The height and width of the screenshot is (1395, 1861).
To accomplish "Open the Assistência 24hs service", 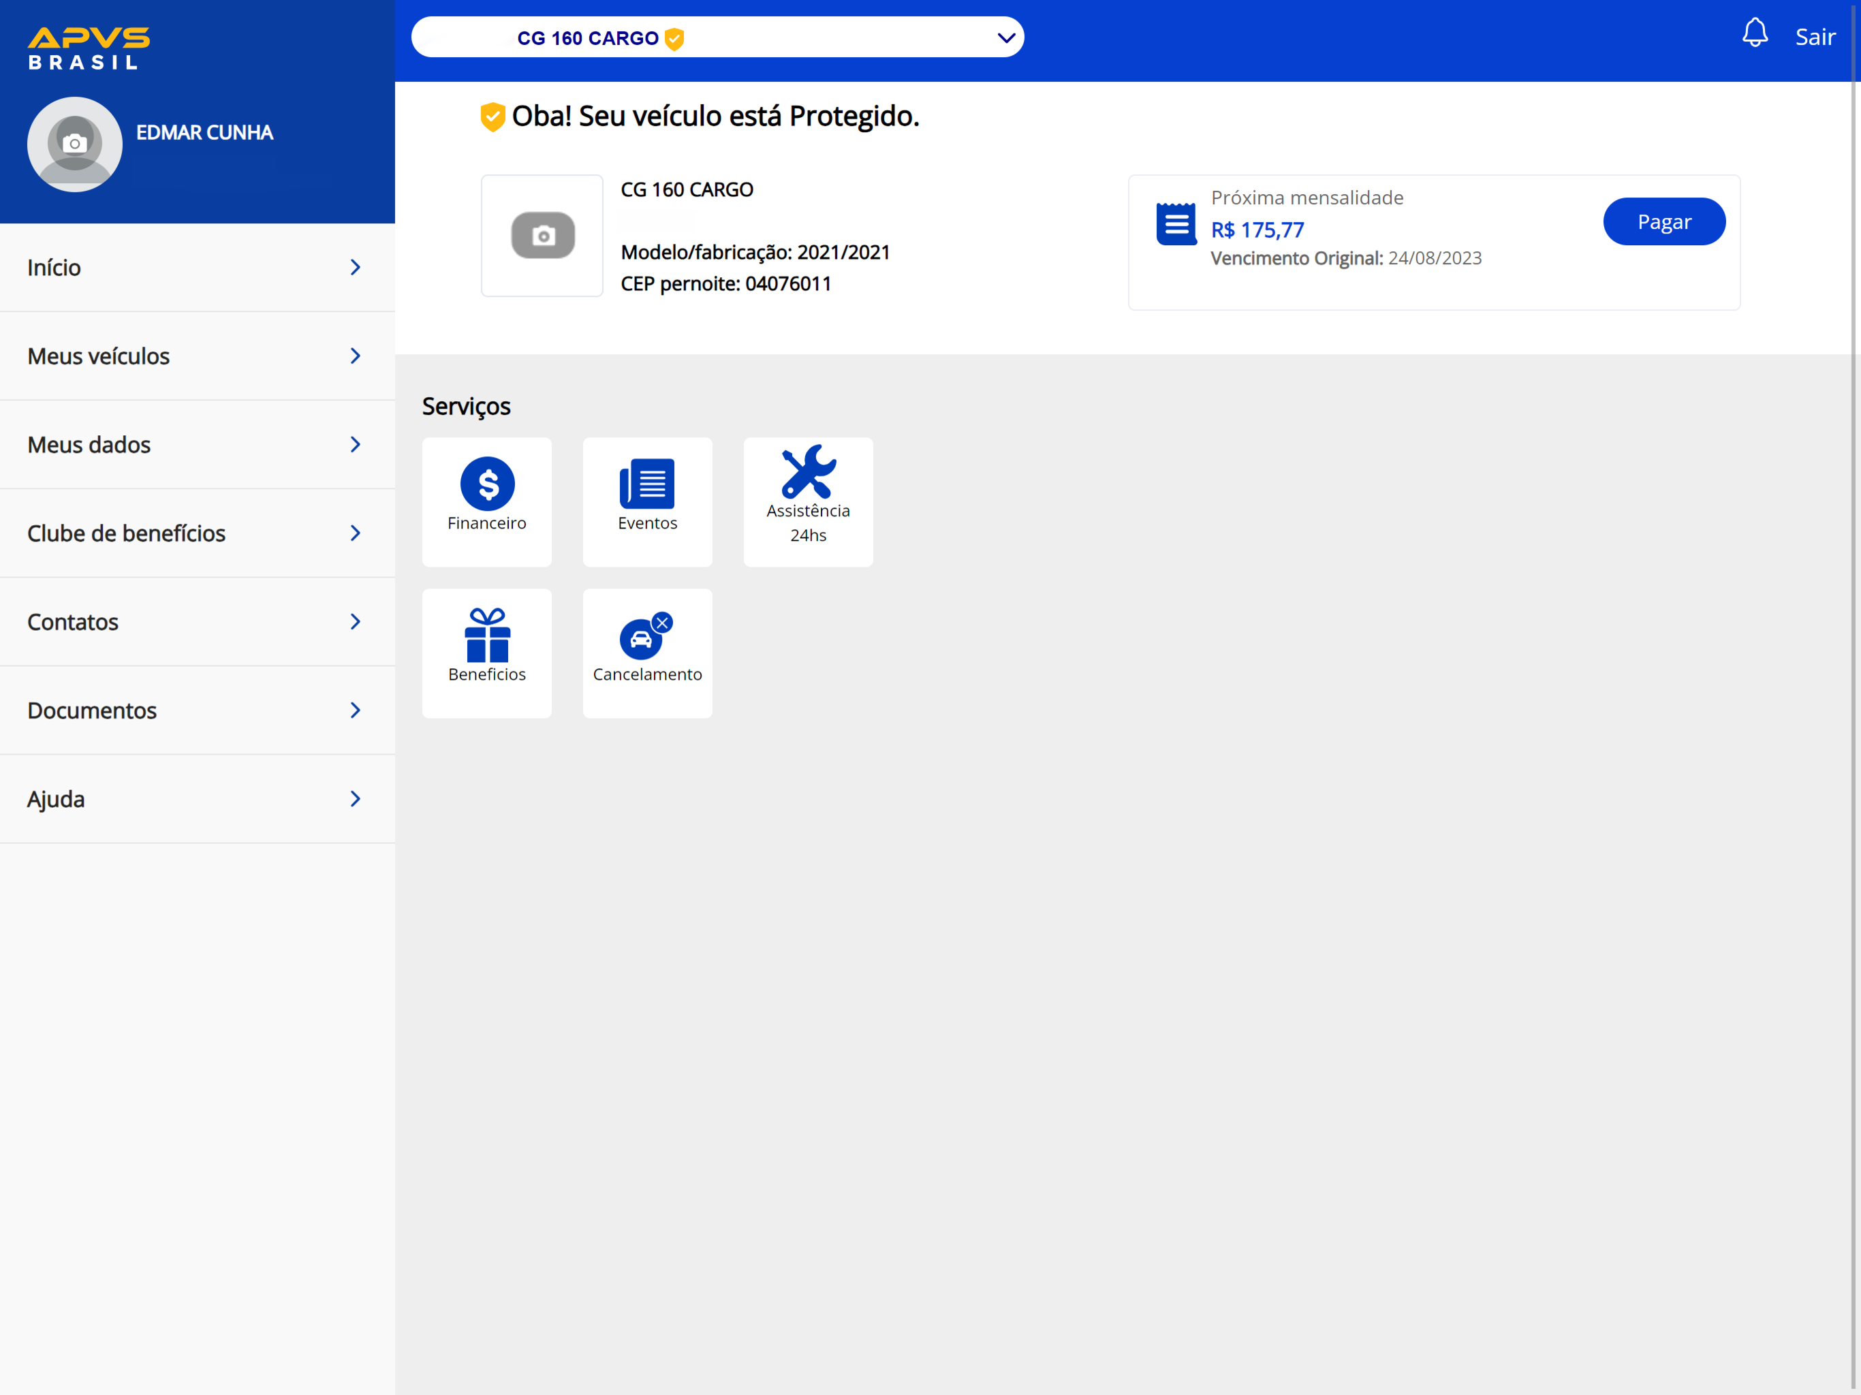I will tap(809, 501).
